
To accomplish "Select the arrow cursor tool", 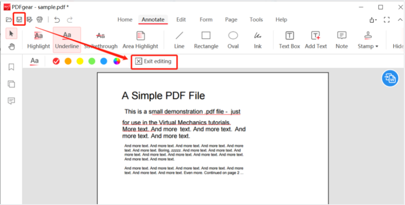I will click(x=11, y=34).
